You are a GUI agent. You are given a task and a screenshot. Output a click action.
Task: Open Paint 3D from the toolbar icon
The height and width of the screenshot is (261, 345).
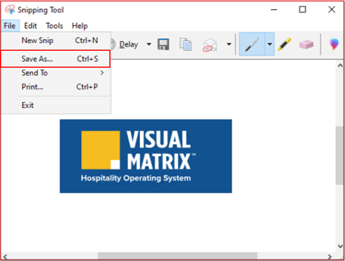click(x=334, y=45)
